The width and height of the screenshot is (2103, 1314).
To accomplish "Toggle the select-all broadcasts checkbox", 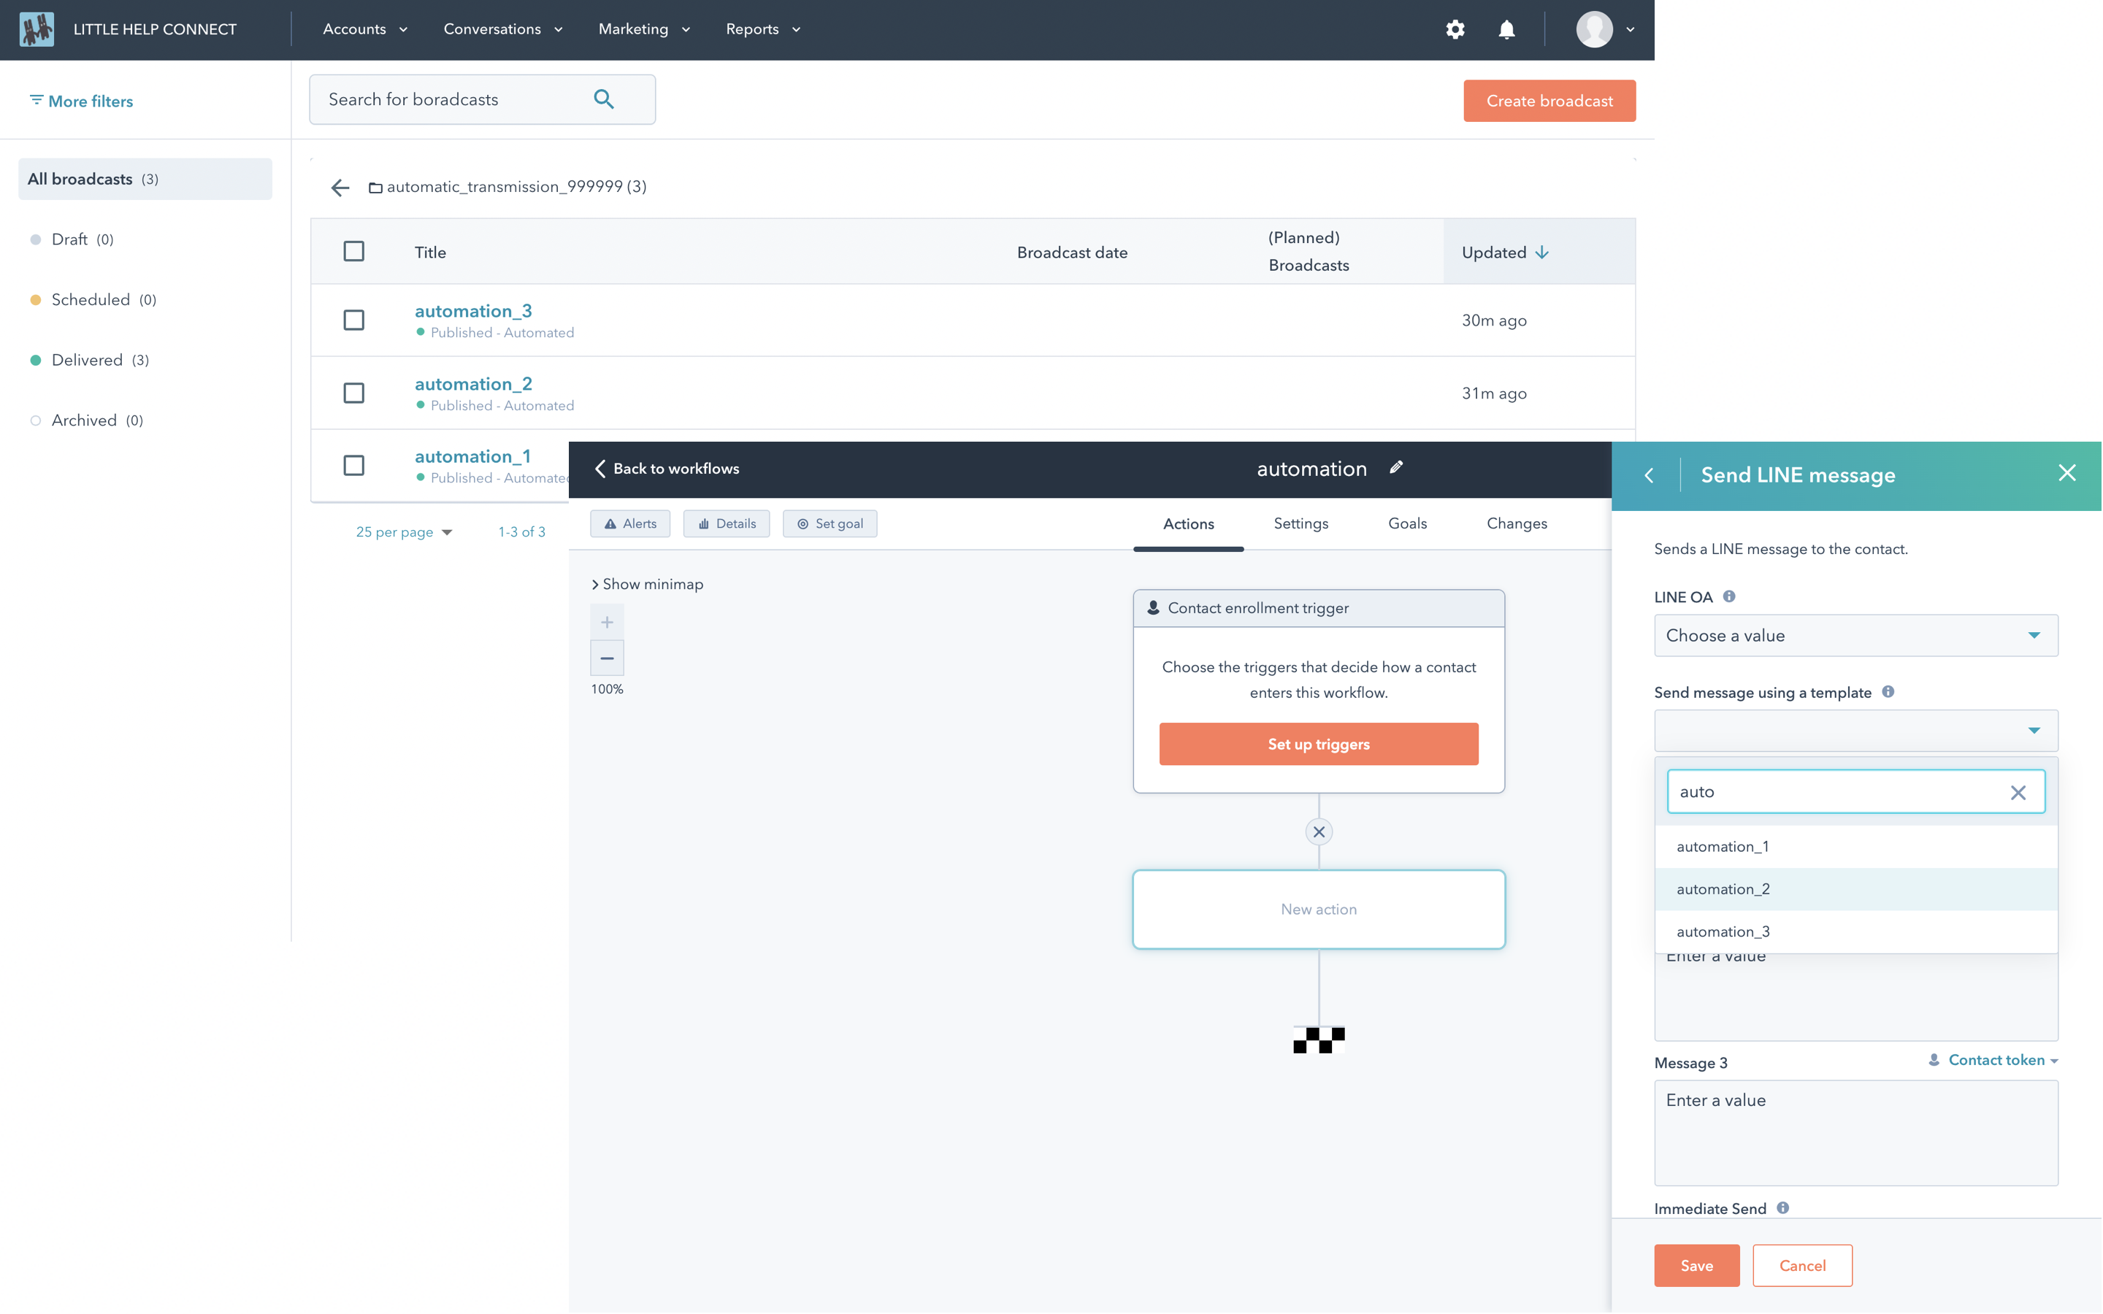I will click(x=353, y=251).
